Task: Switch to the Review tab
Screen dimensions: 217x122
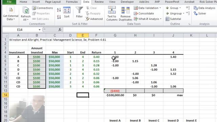Action: point(99,2)
